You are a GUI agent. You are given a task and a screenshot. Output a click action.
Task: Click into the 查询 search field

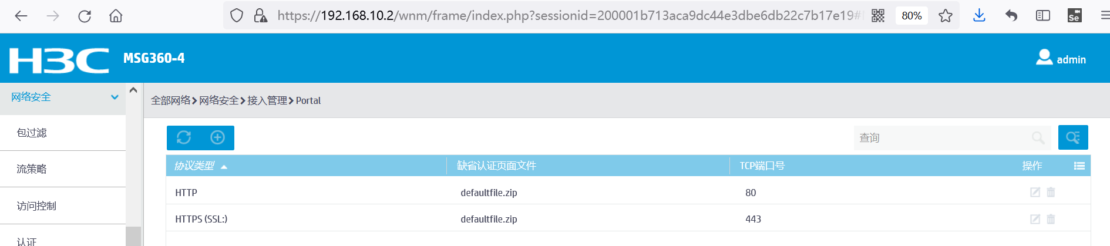pos(940,138)
